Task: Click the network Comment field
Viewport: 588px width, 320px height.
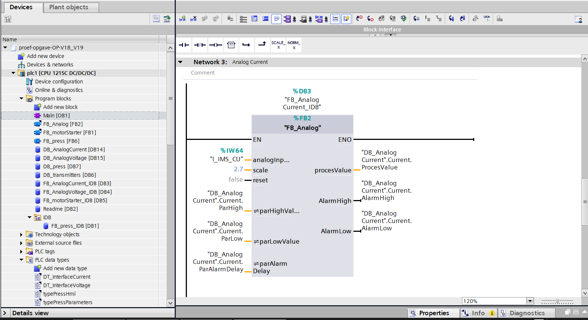Action: point(334,73)
